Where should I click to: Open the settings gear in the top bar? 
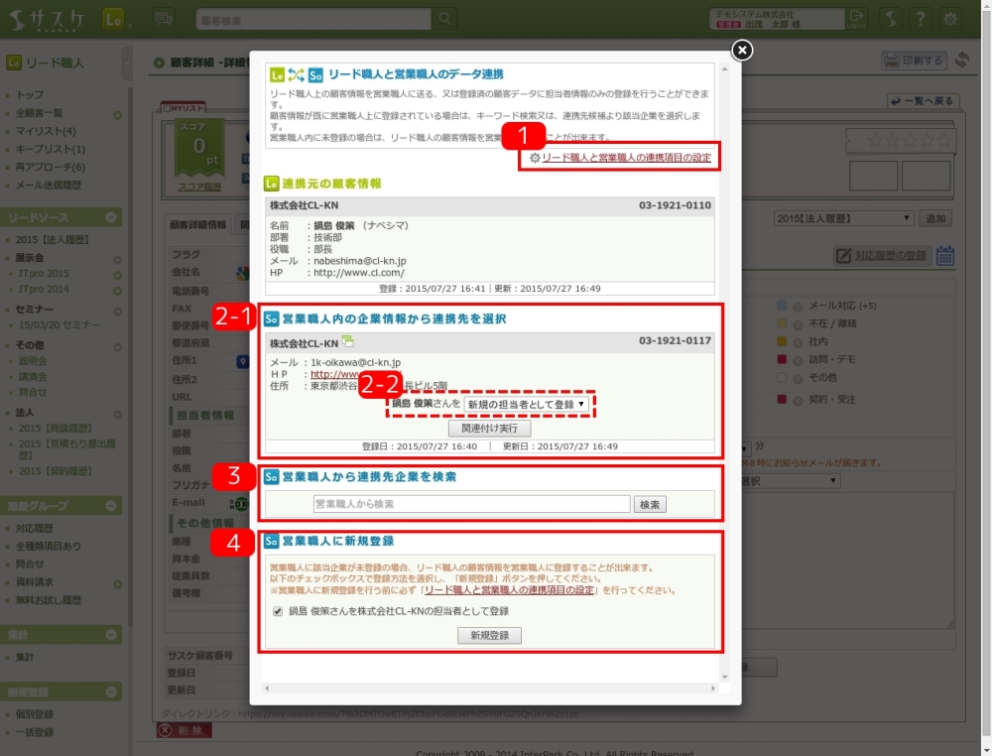(x=950, y=19)
